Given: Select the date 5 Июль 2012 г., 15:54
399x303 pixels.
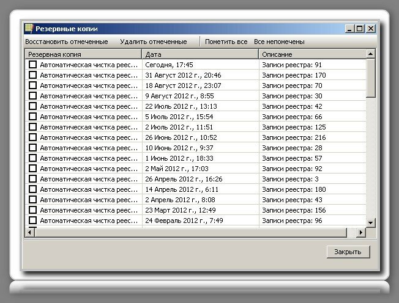Looking at the screenshot, I should pos(179,117).
